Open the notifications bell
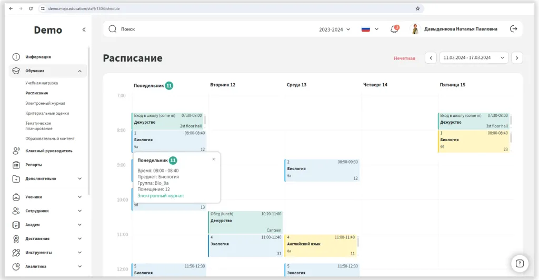This screenshot has width=539, height=280. (x=394, y=29)
